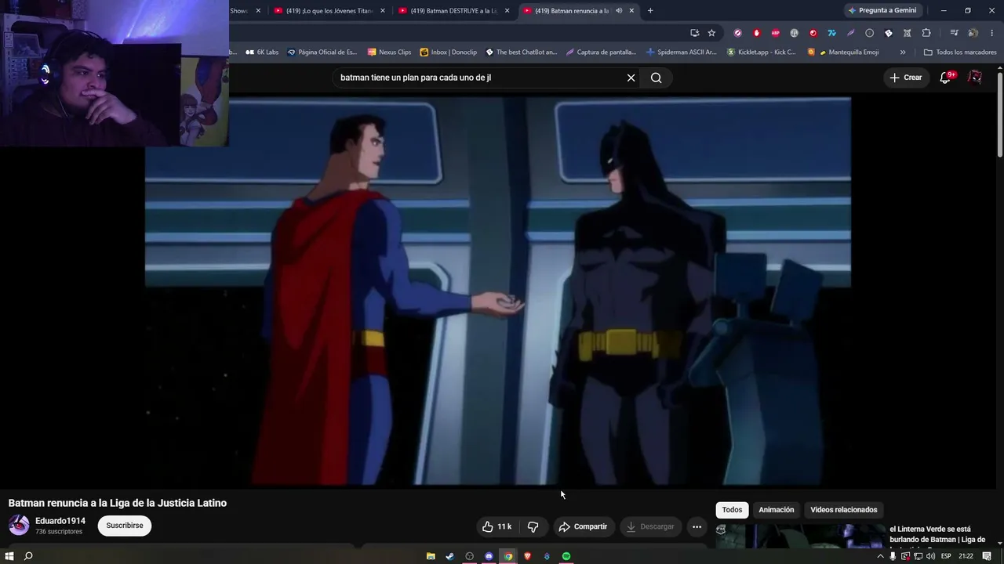Expand the hidden bookmarks chevron

903,52
